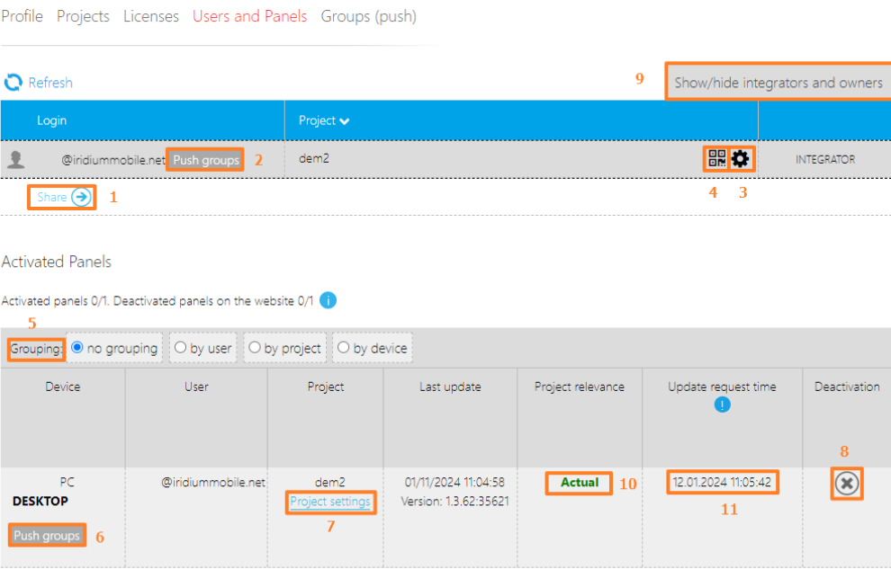The width and height of the screenshot is (891, 569).
Task: Click the deactivate panel X icon
Action: coord(846,484)
